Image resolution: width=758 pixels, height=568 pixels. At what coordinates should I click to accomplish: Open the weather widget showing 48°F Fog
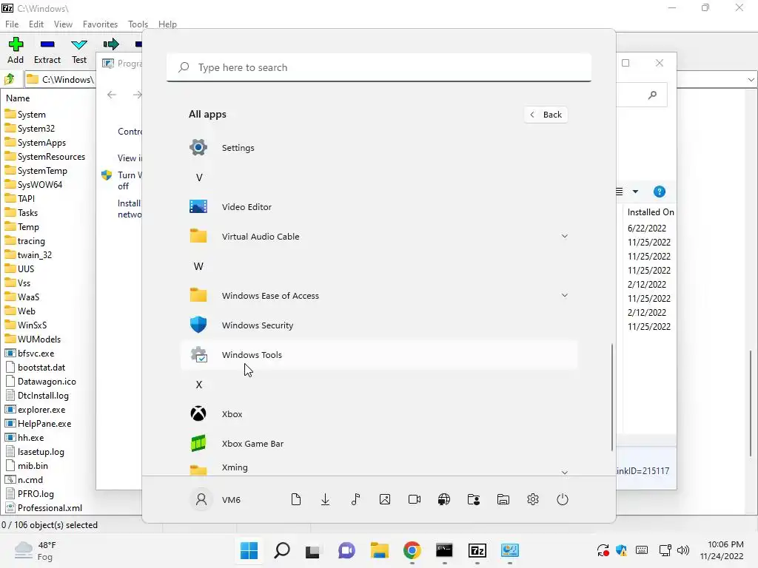click(x=36, y=550)
